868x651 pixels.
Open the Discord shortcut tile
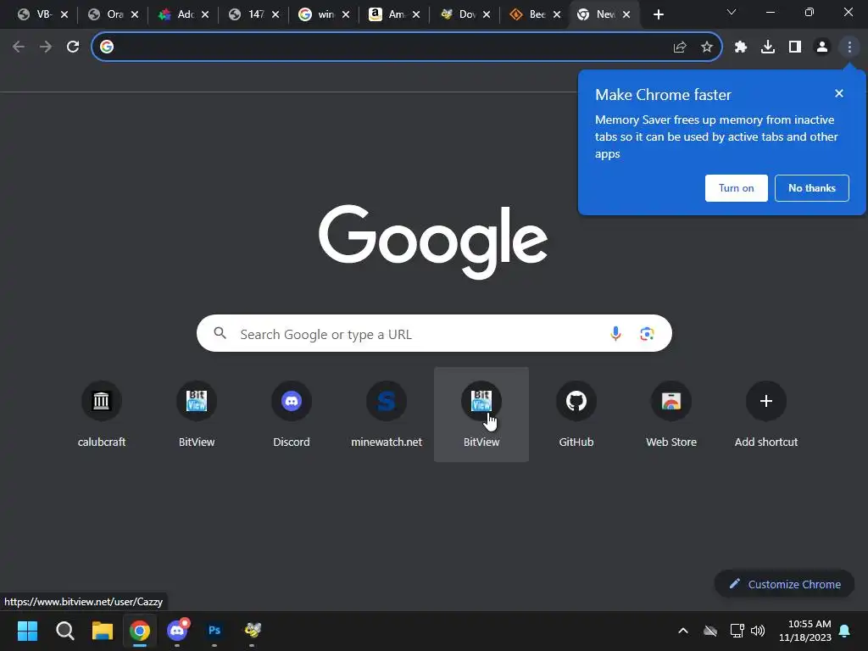(x=292, y=414)
